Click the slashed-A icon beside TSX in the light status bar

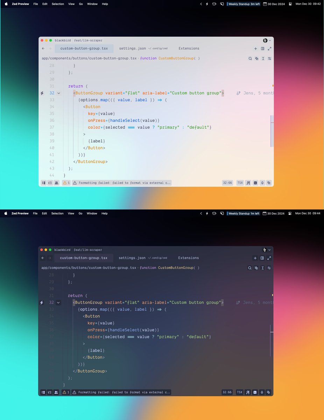(x=248, y=183)
